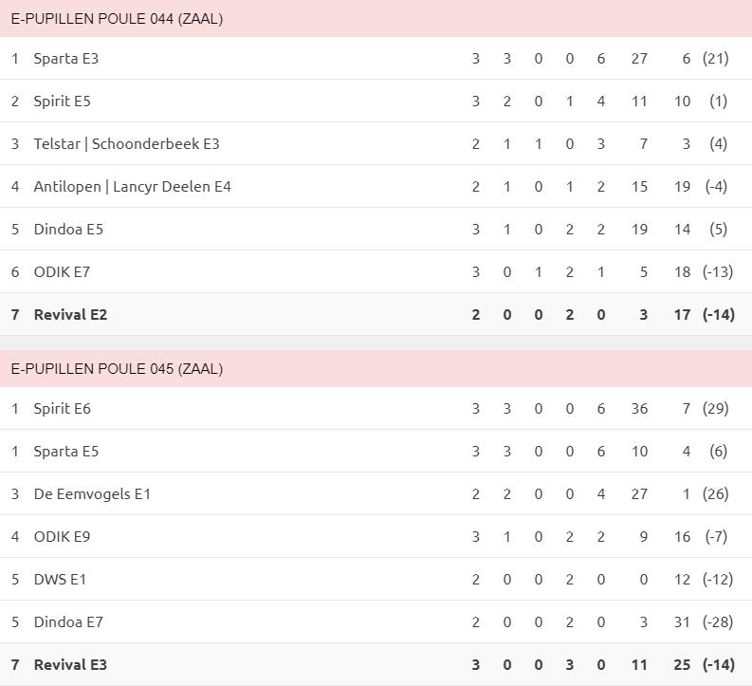Click highlighted Revival E3 row
This screenshot has height=686, width=752.
pyautogui.click(x=376, y=664)
